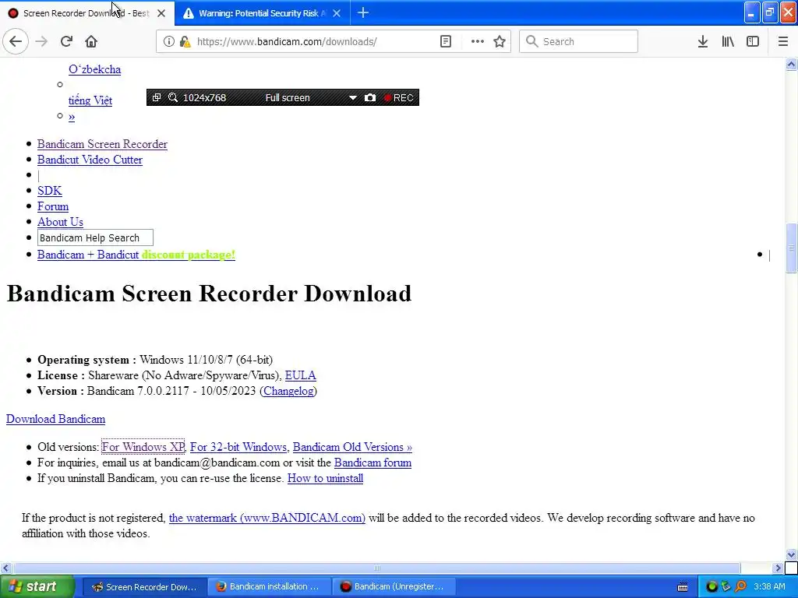This screenshot has width=798, height=598.
Task: Open Bandicam + Bandicut discount package link
Action: (x=136, y=255)
